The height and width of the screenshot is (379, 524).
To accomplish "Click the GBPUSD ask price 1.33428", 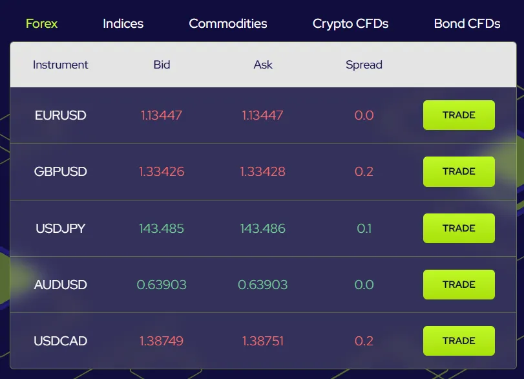I will pos(263,172).
